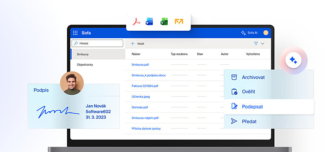Sort by Vytvořeno column header
333x152 pixels.
pos(253,54)
